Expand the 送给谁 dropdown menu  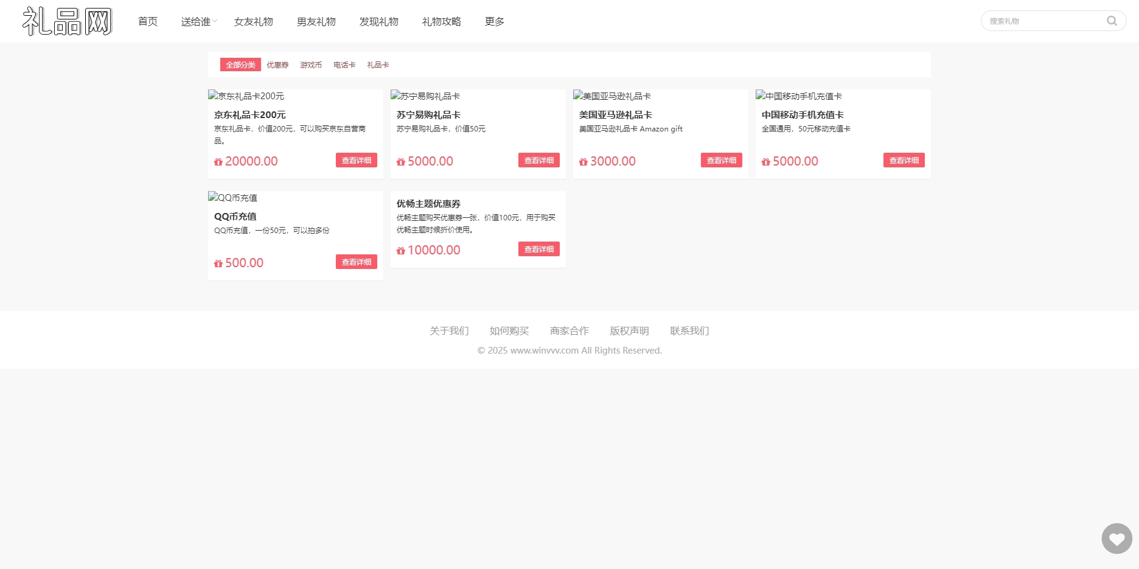(x=197, y=21)
